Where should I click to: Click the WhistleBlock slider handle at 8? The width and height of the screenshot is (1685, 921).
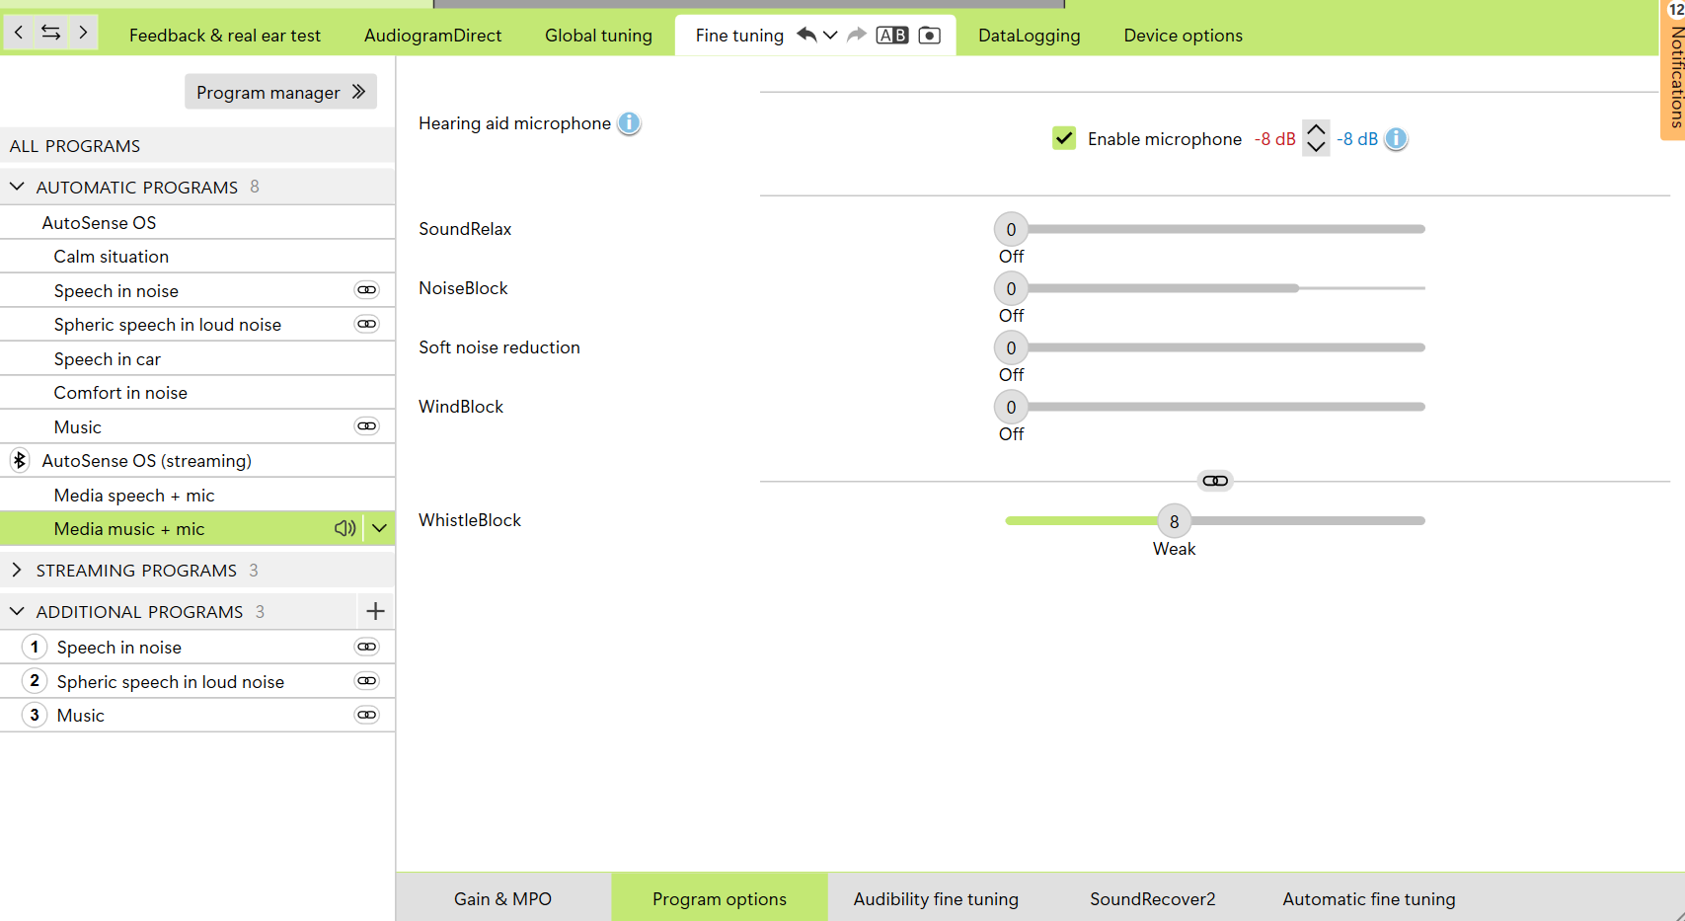pyautogui.click(x=1174, y=521)
